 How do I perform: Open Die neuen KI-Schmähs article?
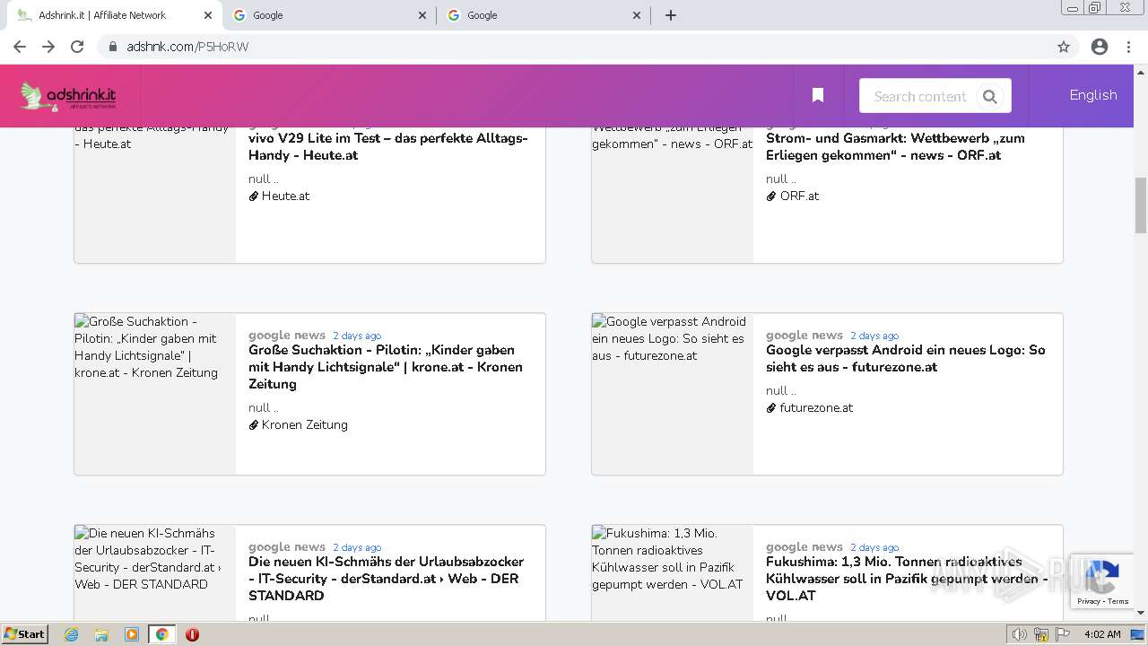386,579
